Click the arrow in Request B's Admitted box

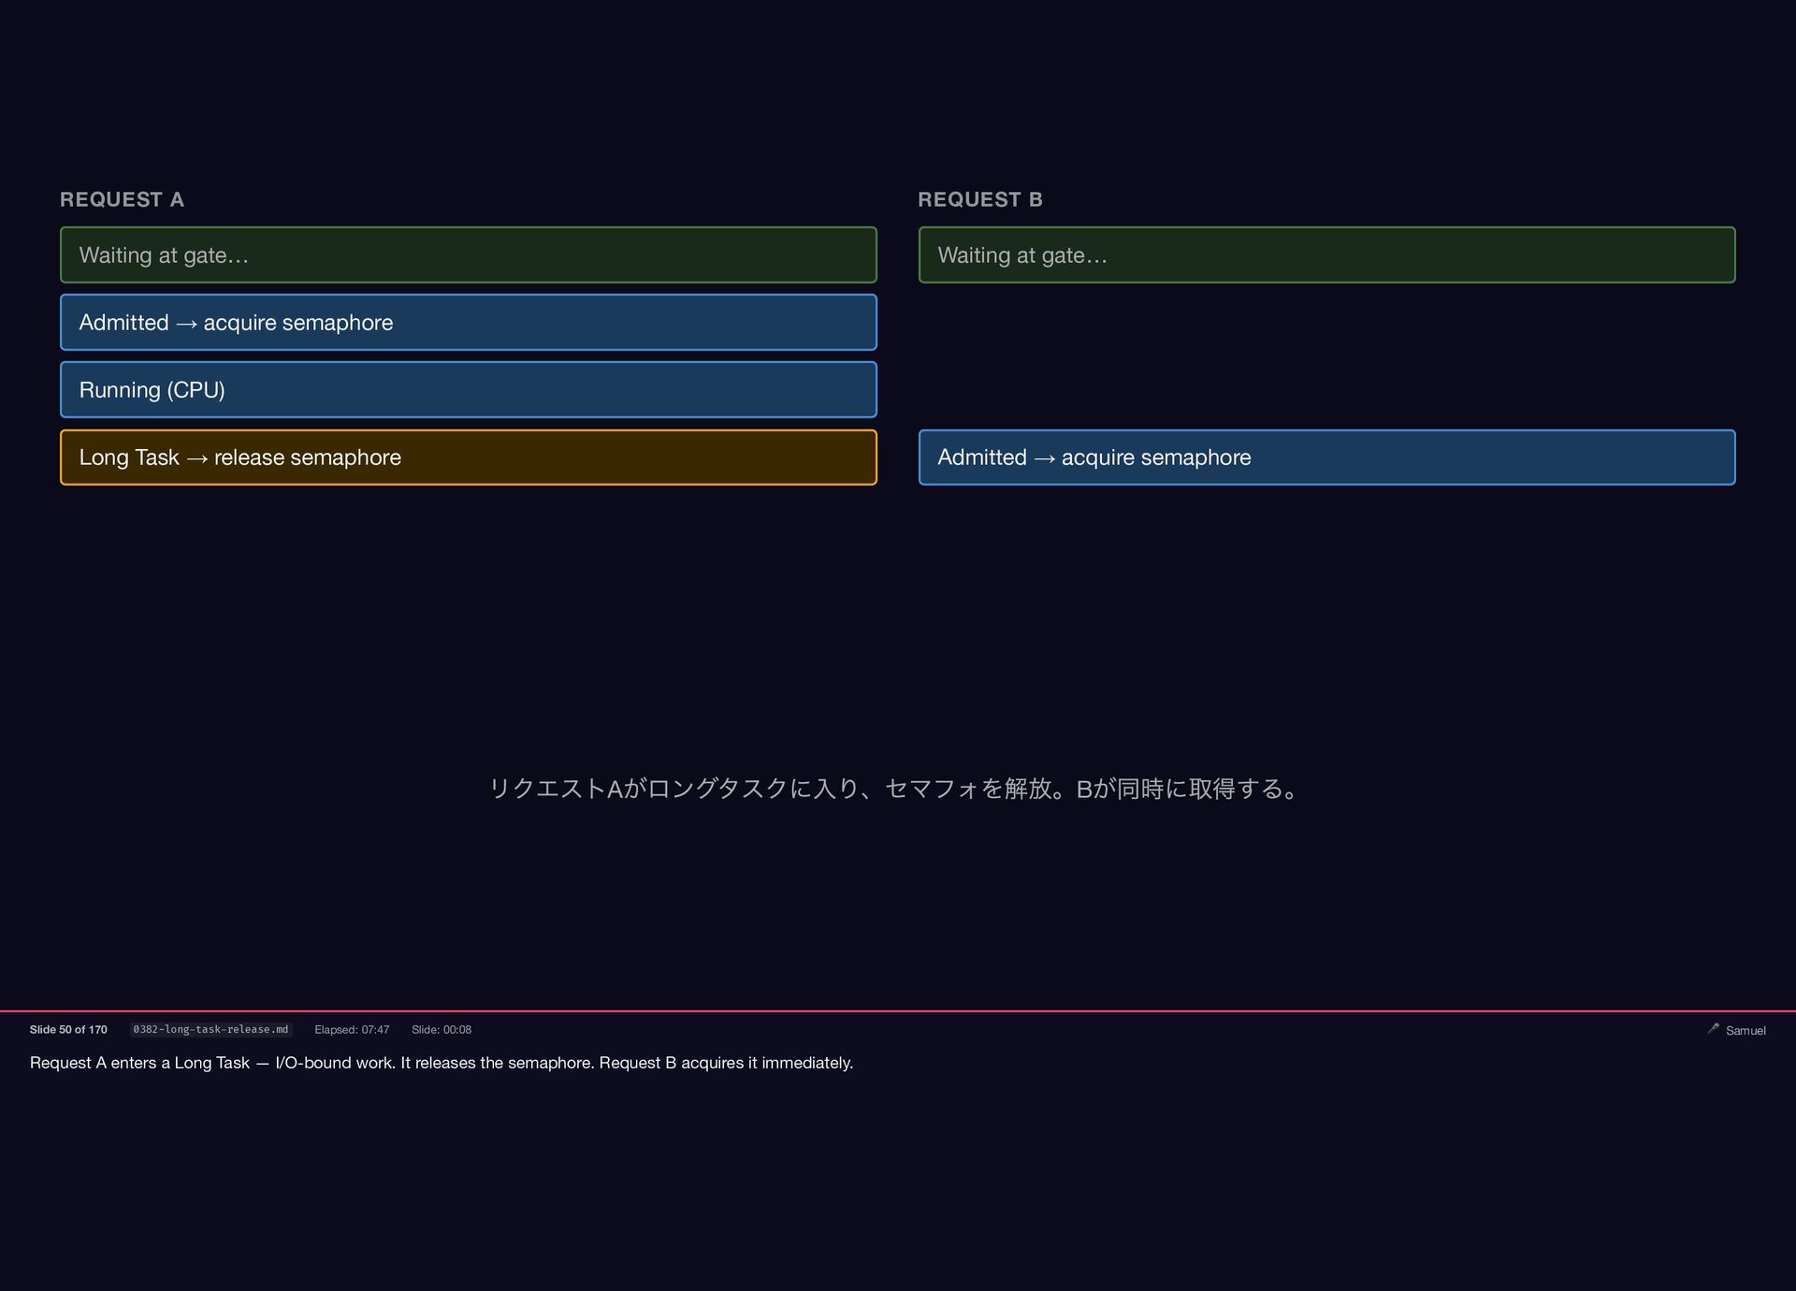point(1044,458)
